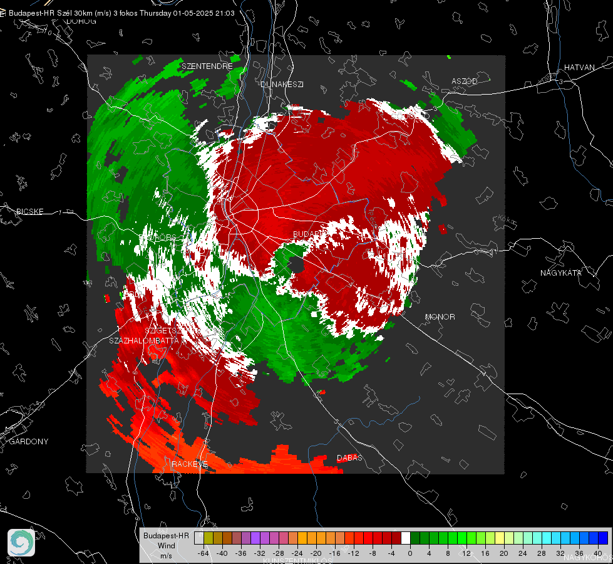The width and height of the screenshot is (613, 564).
Task: Click the DUNAKESZI town label
Action: point(282,84)
